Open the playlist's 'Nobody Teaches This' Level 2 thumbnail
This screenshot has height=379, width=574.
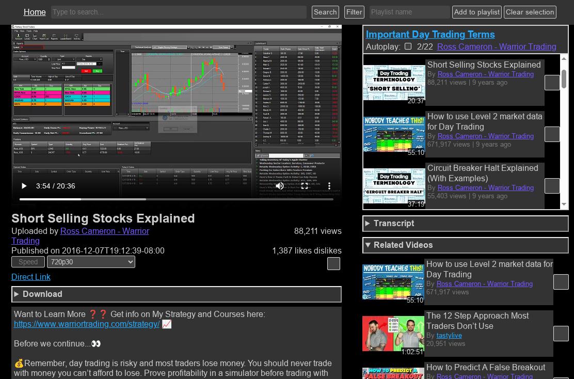pyautogui.click(x=394, y=134)
